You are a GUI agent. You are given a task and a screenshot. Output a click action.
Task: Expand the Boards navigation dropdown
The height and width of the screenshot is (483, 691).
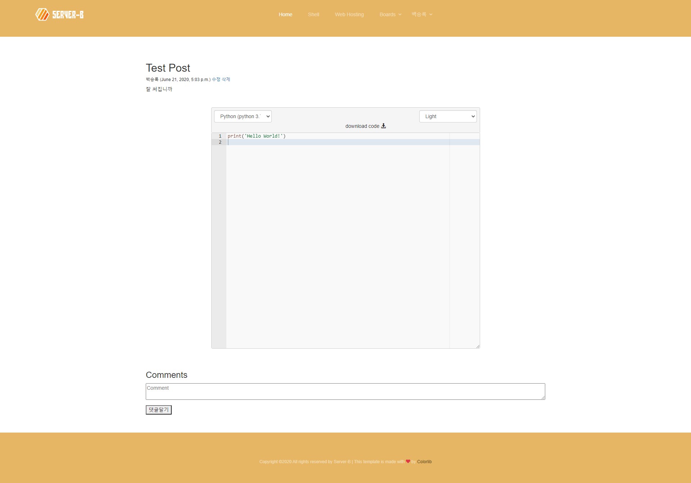tap(390, 14)
